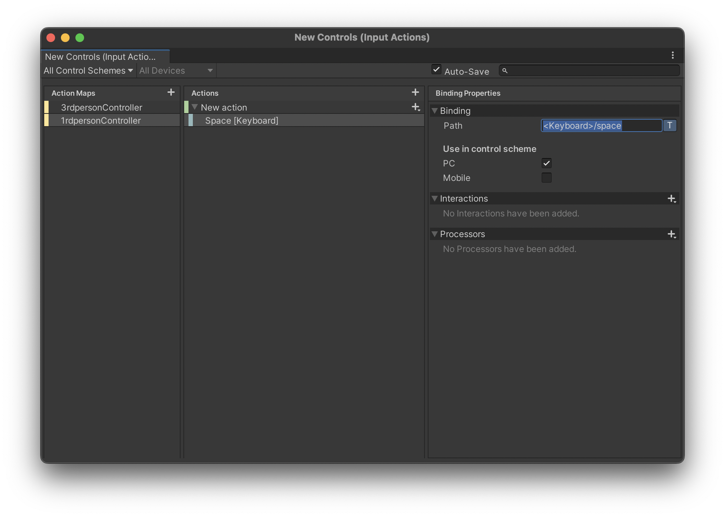Screen dimensions: 725x517
Task: Open All Control Schemes dropdown
Action: (88, 71)
